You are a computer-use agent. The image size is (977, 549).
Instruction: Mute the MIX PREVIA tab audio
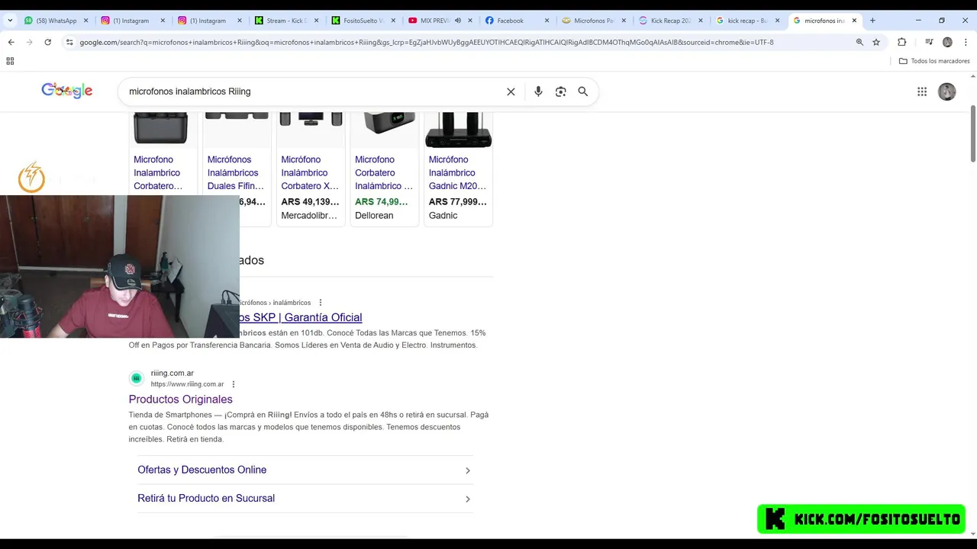[x=458, y=21]
